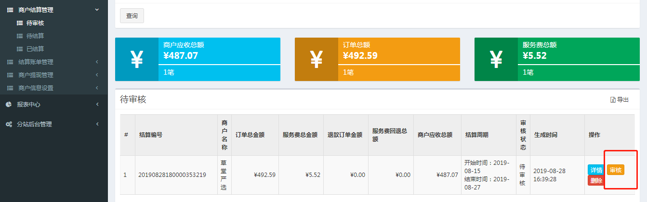Click the blue 详情 button
The image size is (647, 202).
click(596, 170)
